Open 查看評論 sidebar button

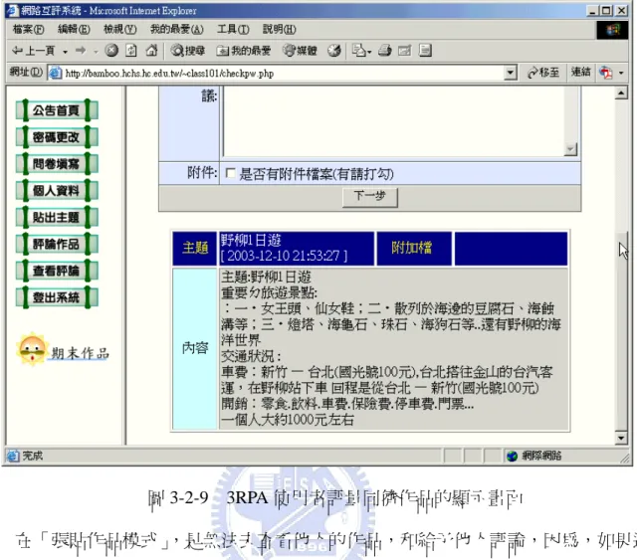tap(57, 271)
